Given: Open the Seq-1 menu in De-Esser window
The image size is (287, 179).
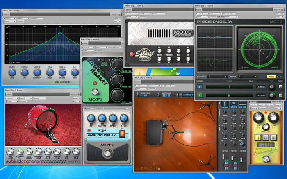Looking at the screenshot, I should tap(114, 14).
